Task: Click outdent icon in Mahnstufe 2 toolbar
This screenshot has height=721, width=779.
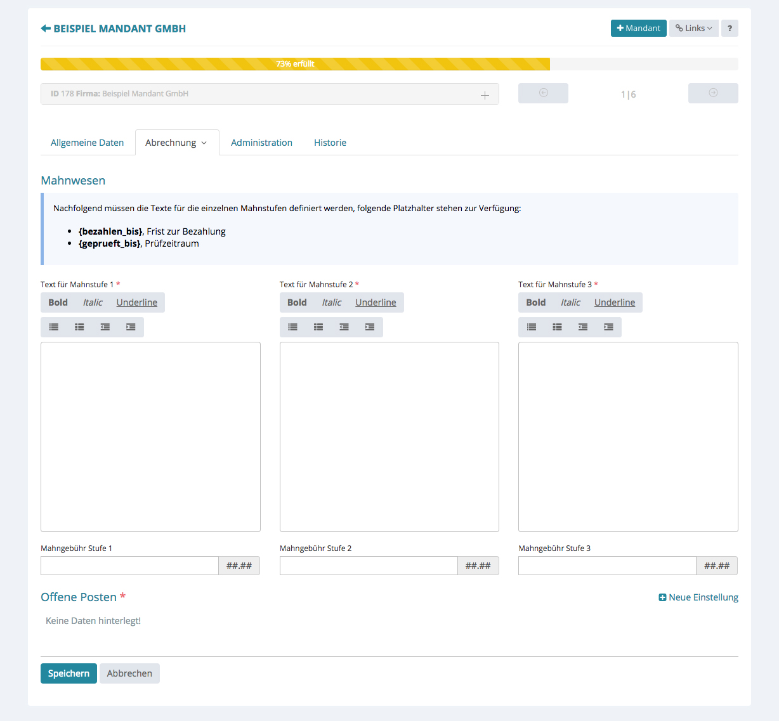Action: pyautogui.click(x=344, y=327)
